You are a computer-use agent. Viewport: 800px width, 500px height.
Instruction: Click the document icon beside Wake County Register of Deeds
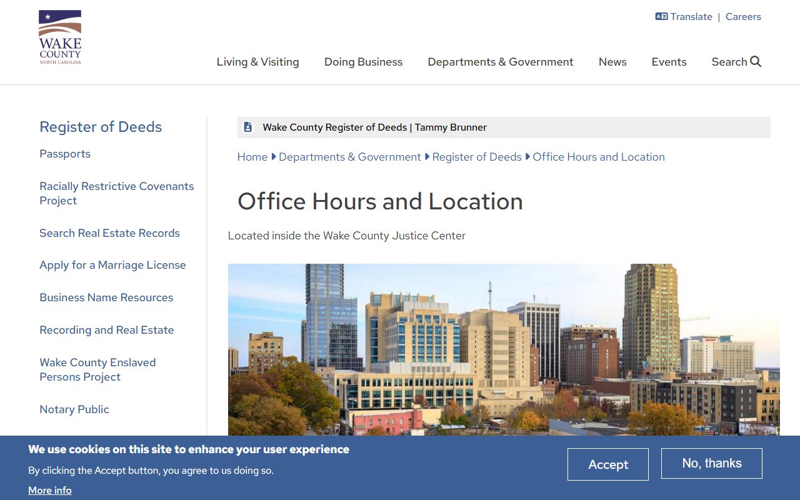248,127
